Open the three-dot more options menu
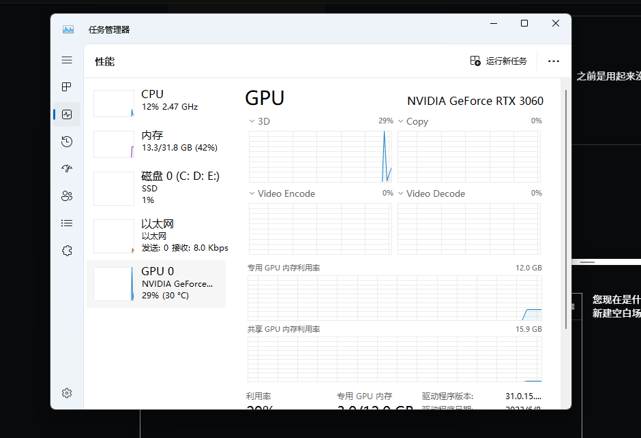This screenshot has width=641, height=438. pos(554,61)
